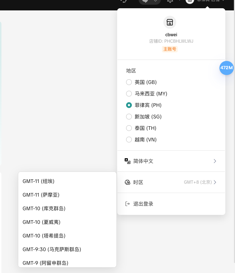This screenshot has width=235, height=273.
Task: Expand the 简体中文 language chevron
Action: 215,161
